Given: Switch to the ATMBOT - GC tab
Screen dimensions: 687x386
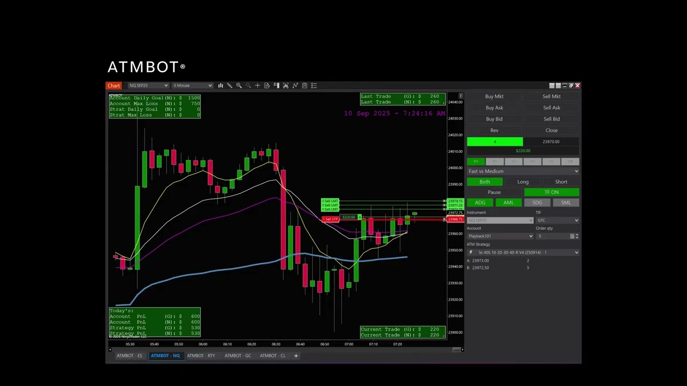Looking at the screenshot, I should coord(238,355).
